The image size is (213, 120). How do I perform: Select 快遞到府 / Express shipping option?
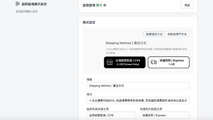coord(169,62)
